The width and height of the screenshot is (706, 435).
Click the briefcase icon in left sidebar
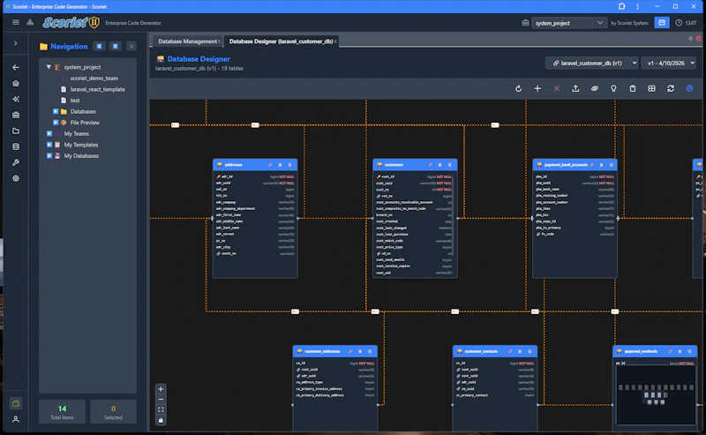pos(16,115)
